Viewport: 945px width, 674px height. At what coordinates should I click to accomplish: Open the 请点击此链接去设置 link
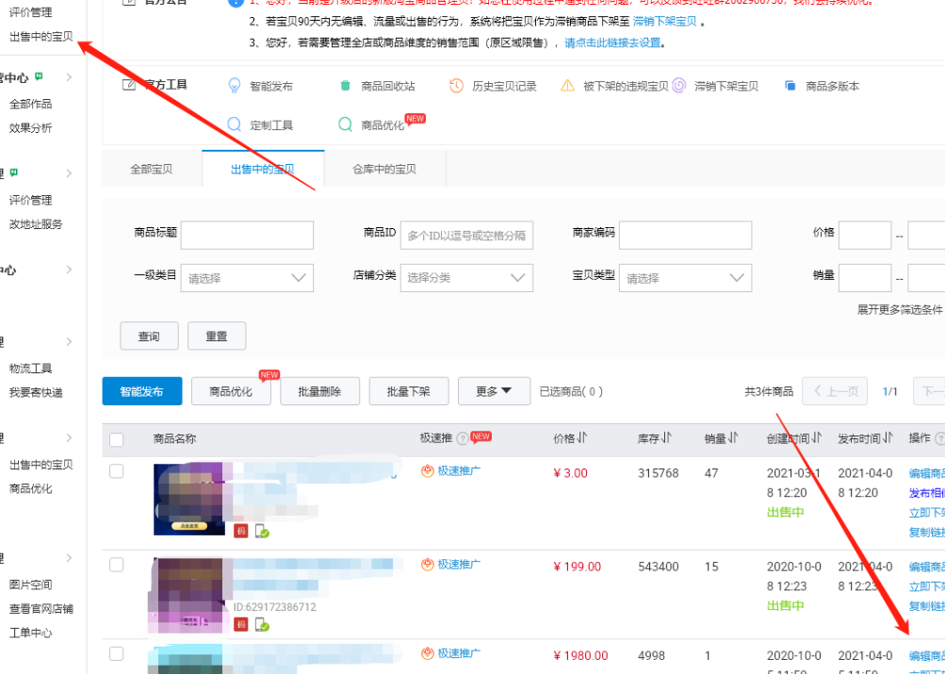coord(612,43)
